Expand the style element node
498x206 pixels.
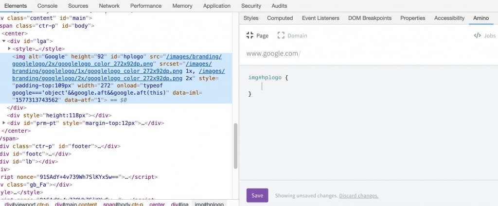[x=9, y=49]
